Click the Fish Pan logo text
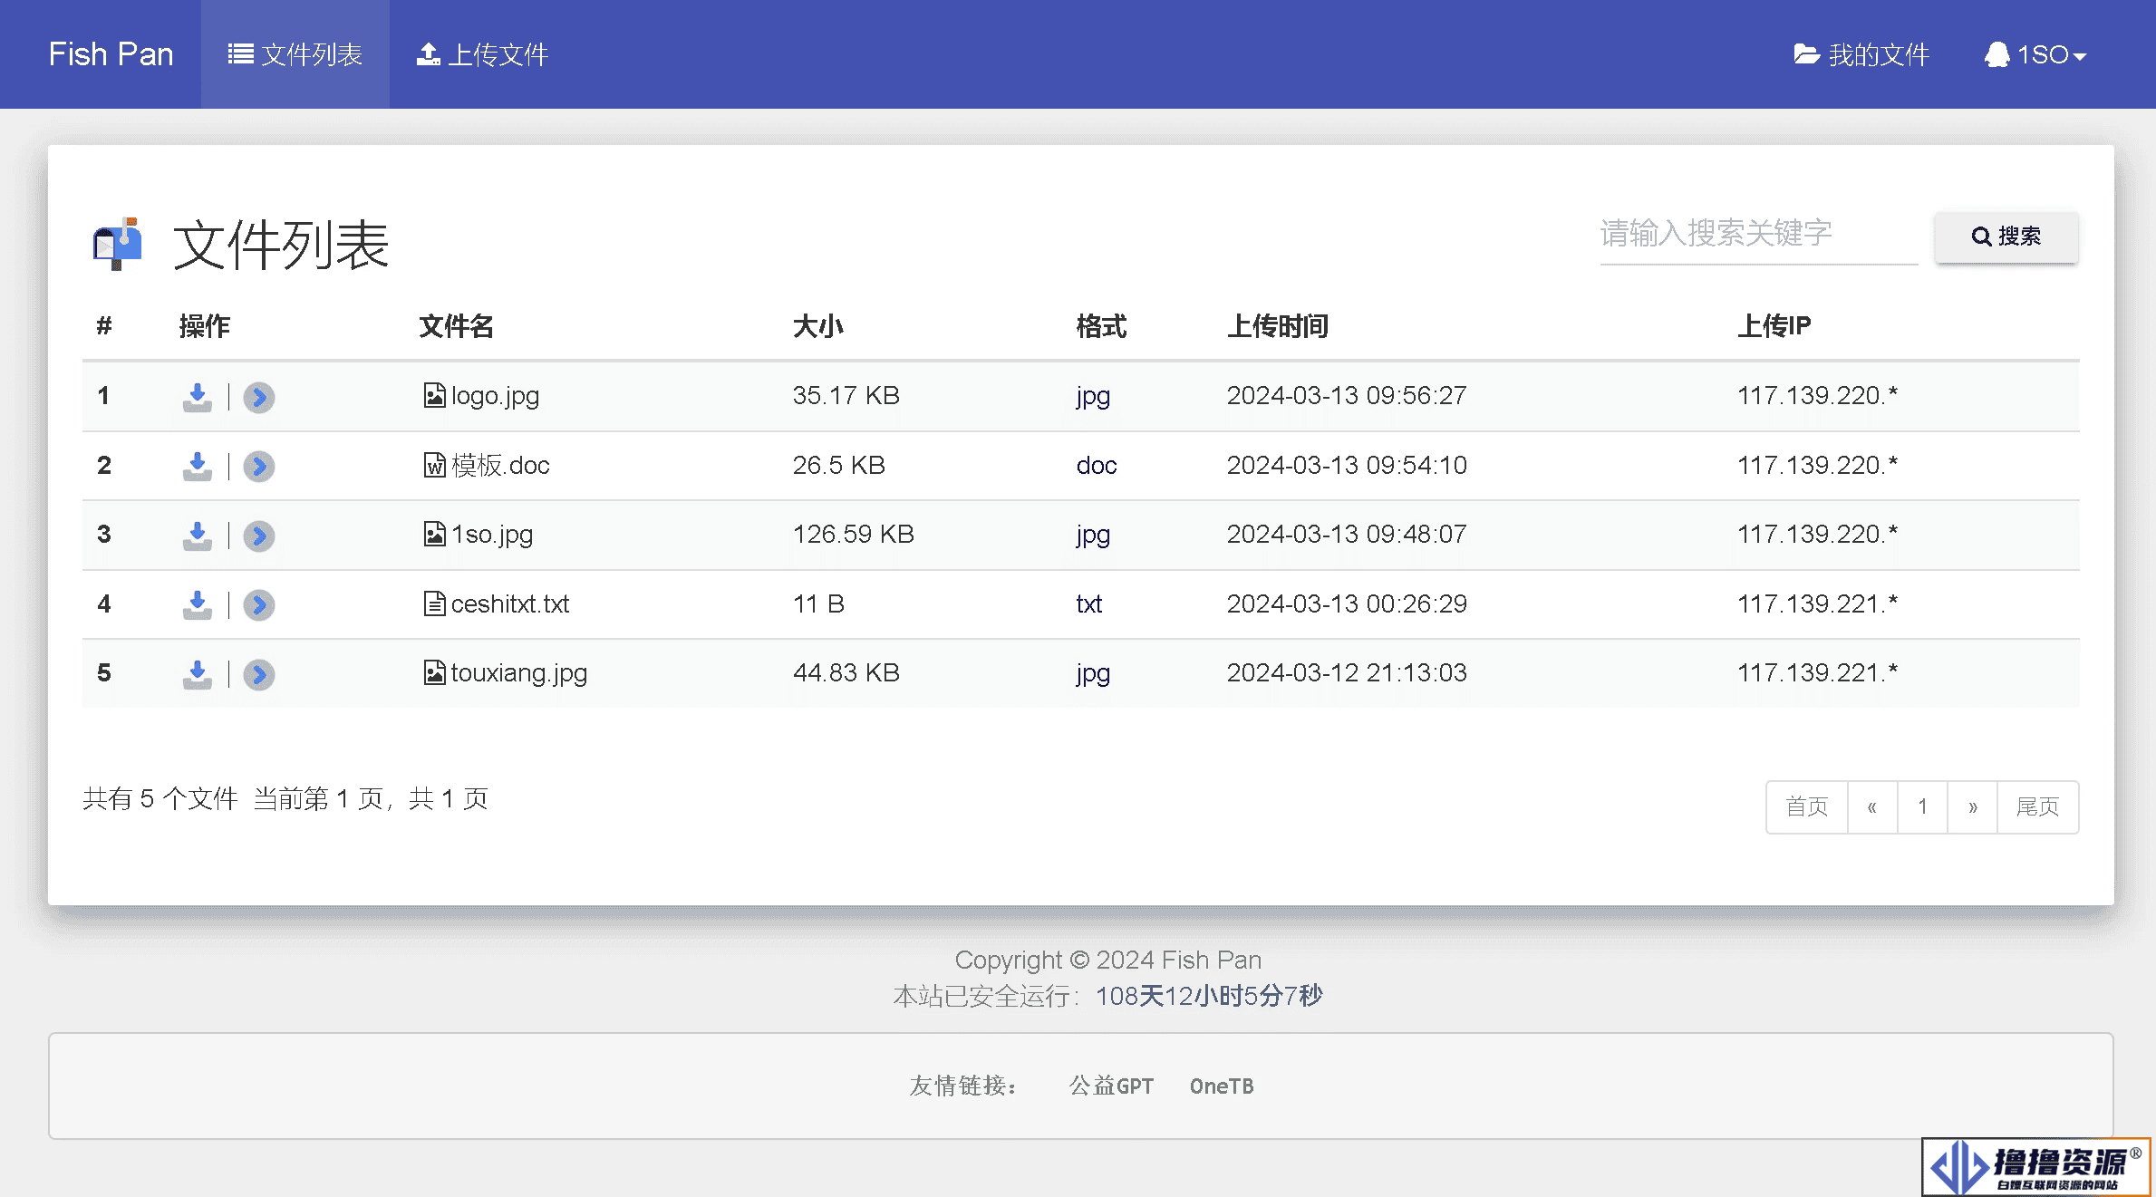 [x=111, y=53]
